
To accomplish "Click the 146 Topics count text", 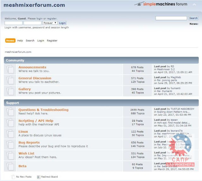I will tap(138, 146).
